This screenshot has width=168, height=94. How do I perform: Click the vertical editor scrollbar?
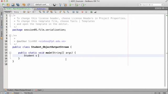(x=165, y=51)
